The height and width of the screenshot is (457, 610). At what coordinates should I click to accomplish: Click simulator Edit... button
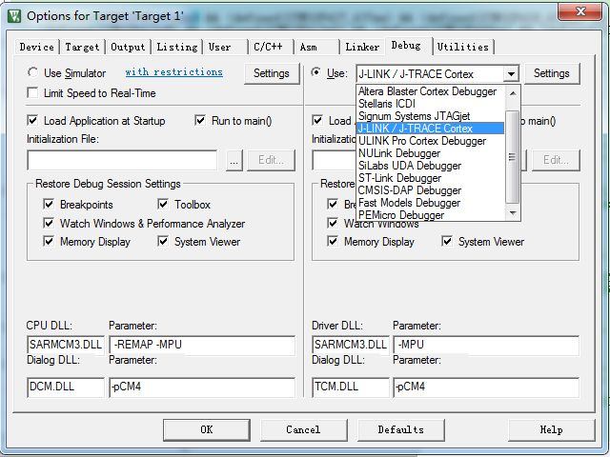click(x=271, y=160)
